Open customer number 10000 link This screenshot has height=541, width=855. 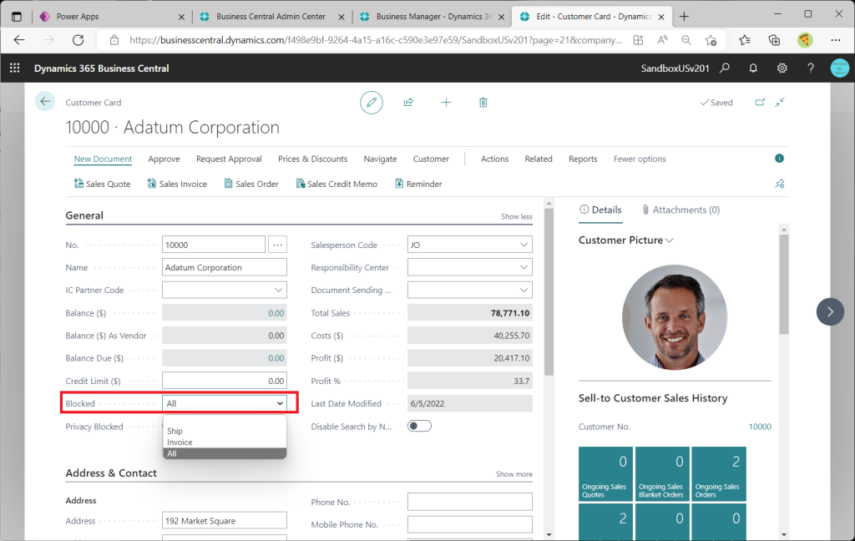pyautogui.click(x=760, y=427)
